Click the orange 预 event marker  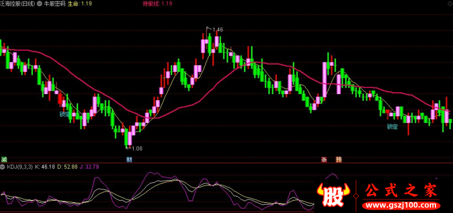point(339,159)
